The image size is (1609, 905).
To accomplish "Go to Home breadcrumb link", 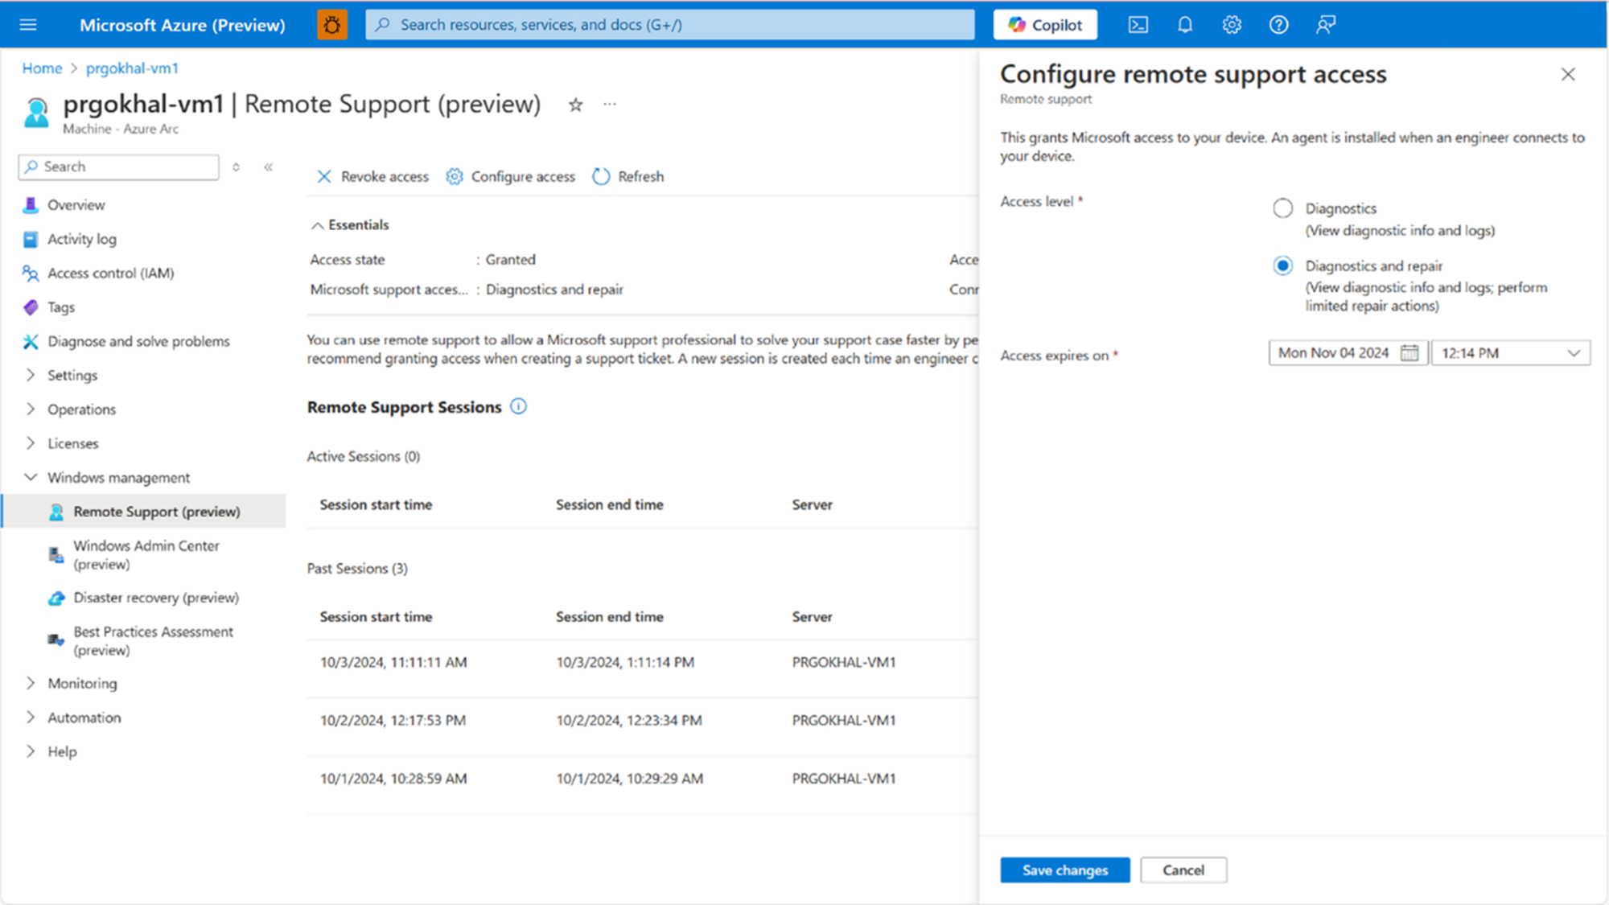I will tap(42, 68).
